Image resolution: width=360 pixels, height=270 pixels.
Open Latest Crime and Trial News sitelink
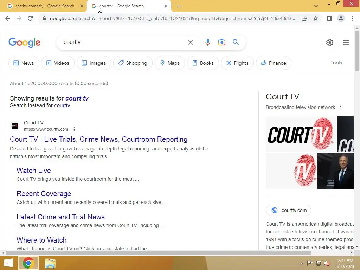point(60,217)
